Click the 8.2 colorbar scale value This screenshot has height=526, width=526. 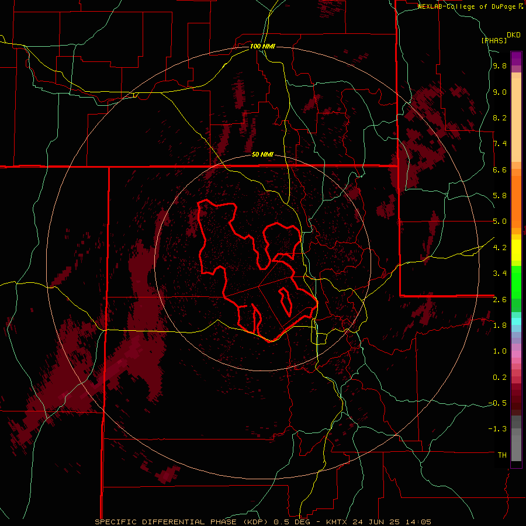click(500, 118)
